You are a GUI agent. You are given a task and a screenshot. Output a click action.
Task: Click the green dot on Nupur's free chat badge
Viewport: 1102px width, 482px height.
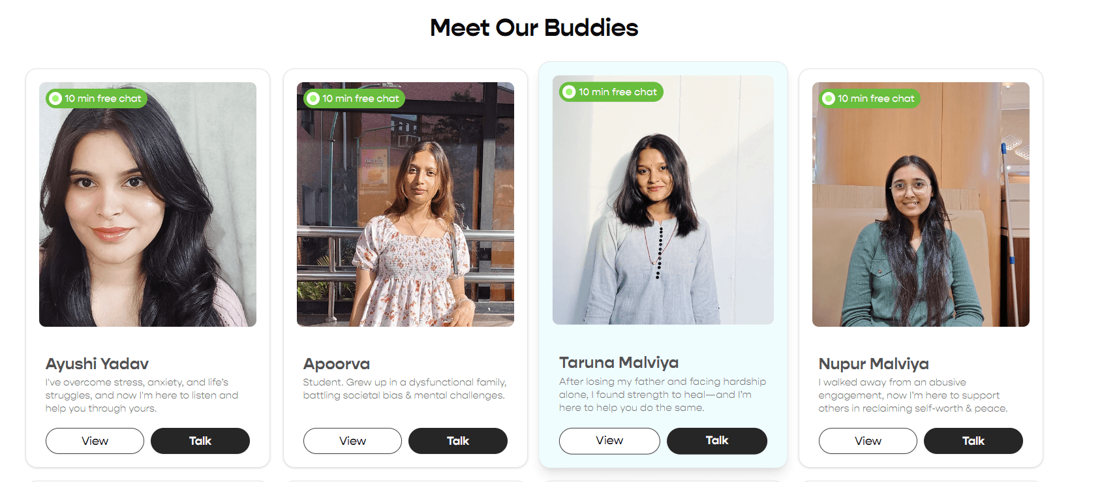[x=828, y=98]
